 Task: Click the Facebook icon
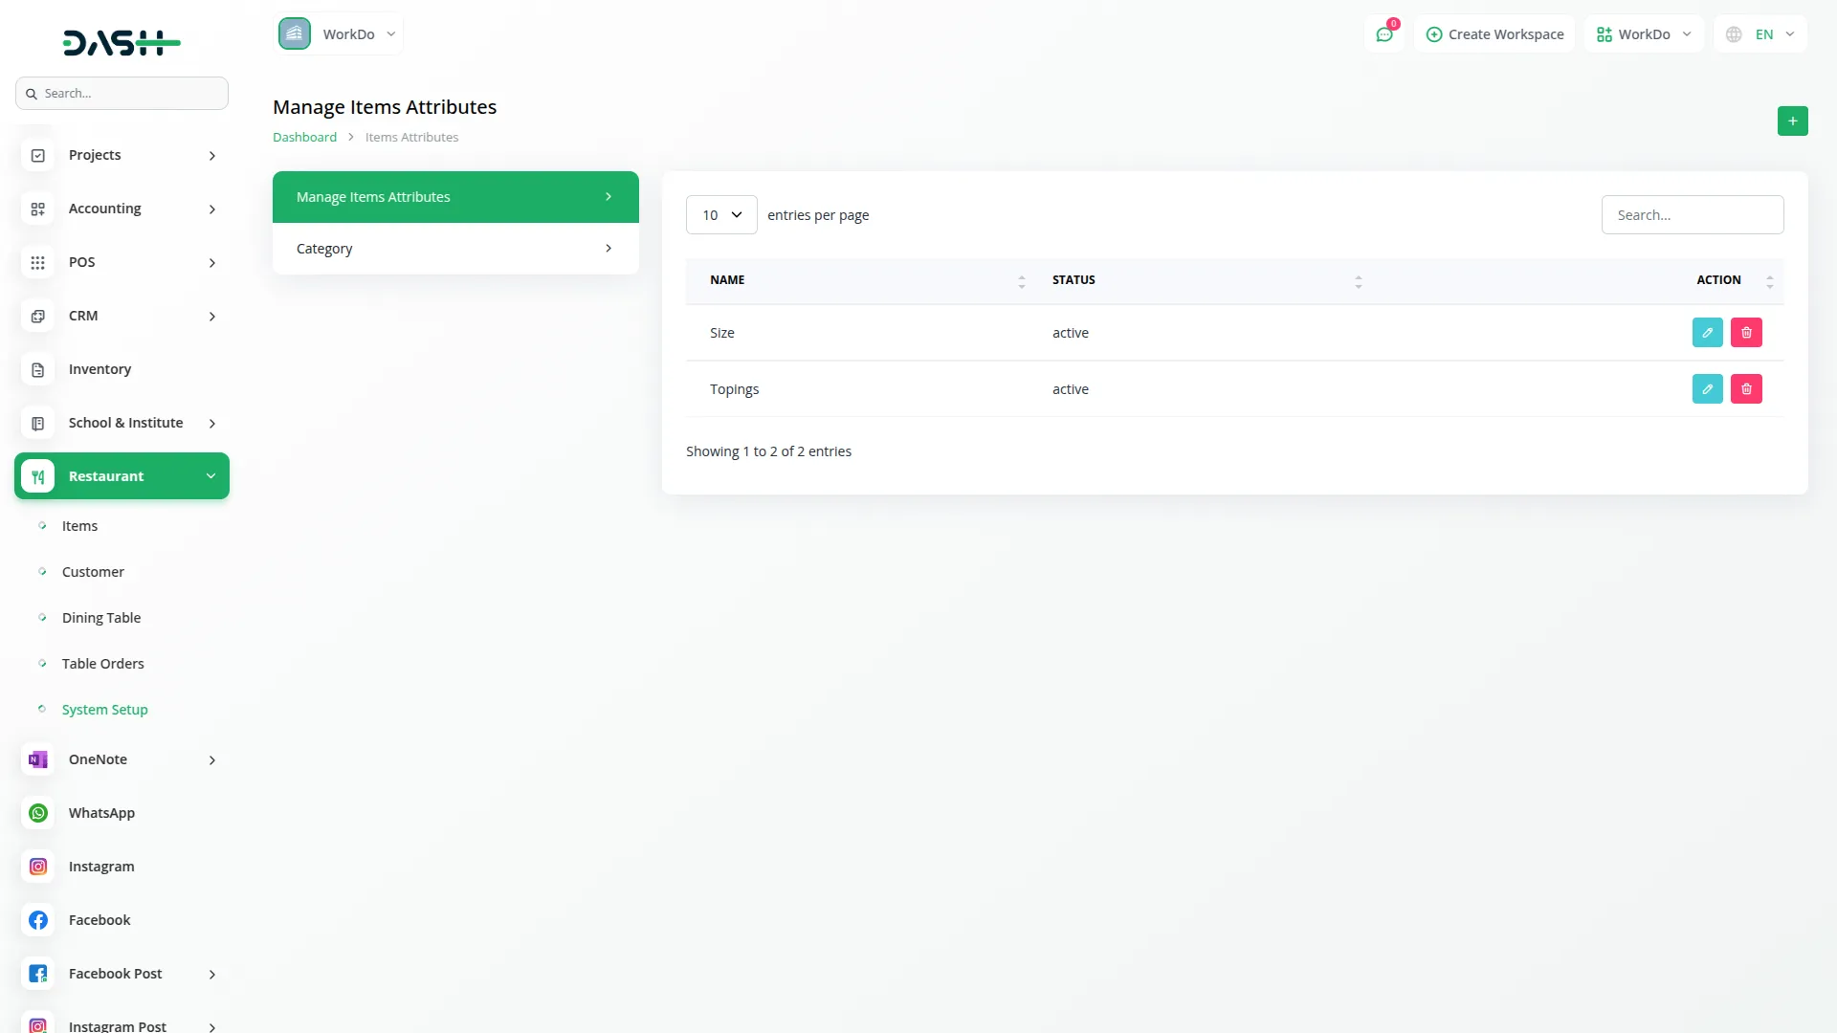38,920
